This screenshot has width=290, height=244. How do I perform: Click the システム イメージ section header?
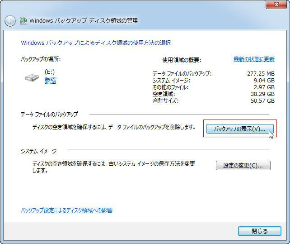click(39, 151)
